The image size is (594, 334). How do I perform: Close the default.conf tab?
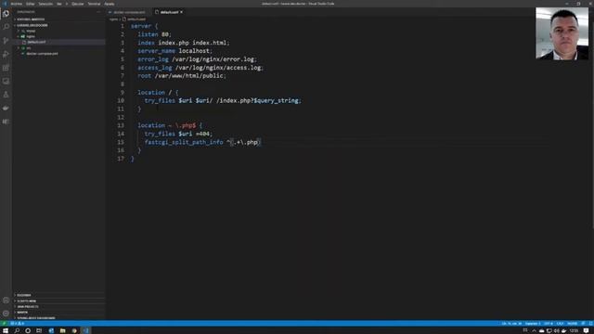(x=182, y=12)
